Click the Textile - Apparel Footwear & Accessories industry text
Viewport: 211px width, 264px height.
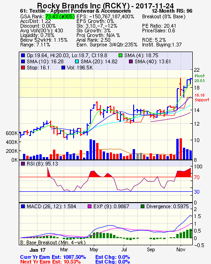80,11
